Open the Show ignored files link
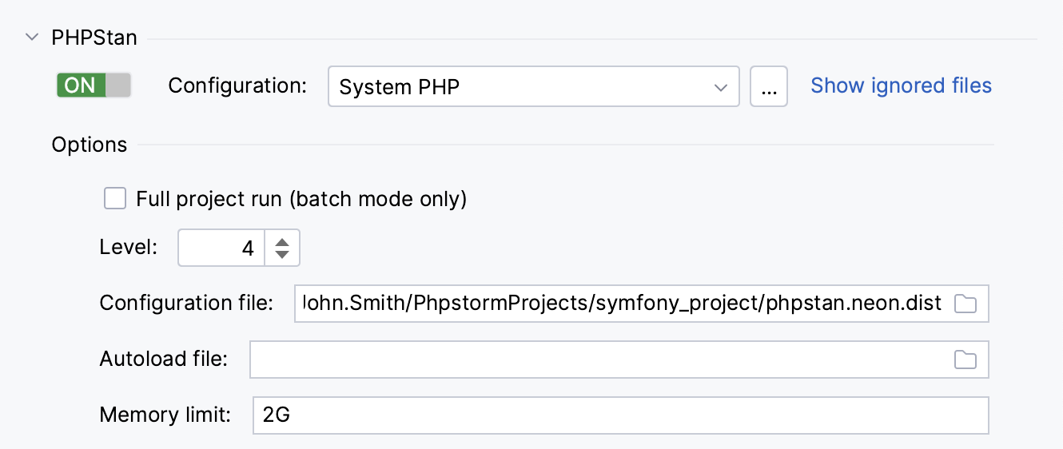 901,85
